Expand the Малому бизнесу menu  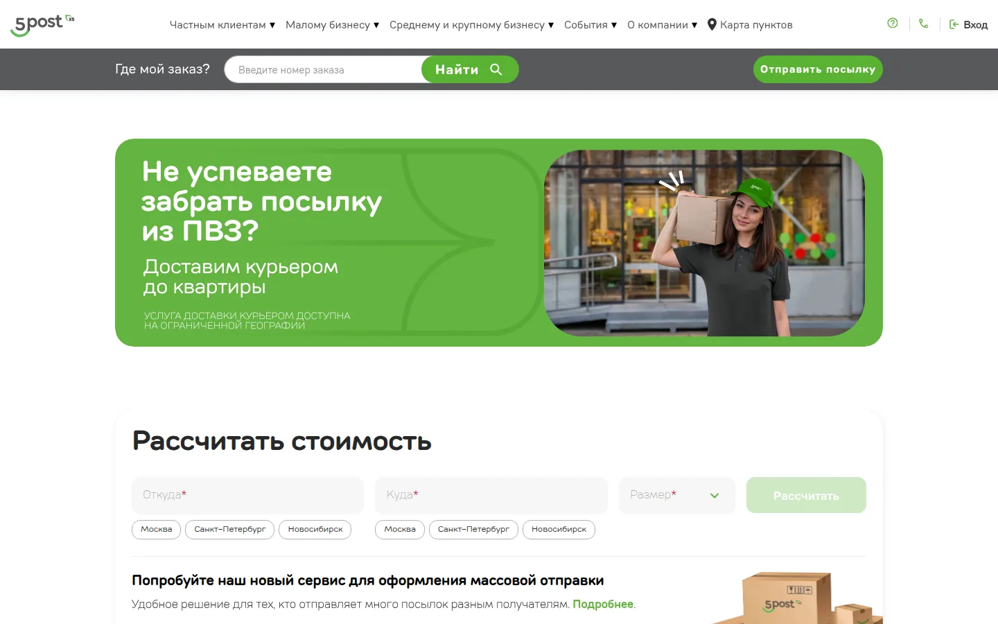point(333,24)
